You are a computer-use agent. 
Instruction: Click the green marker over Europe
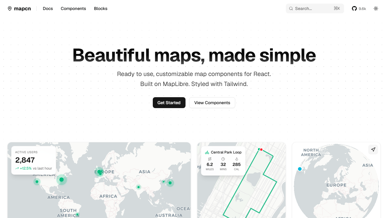(99, 172)
